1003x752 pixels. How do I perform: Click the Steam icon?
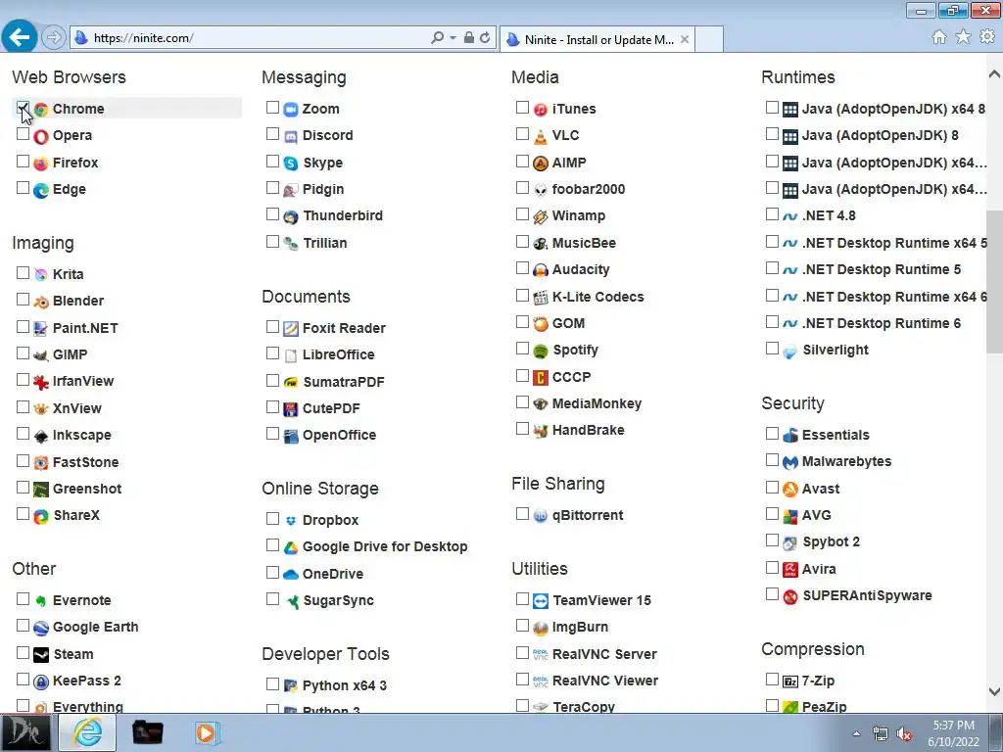[41, 655]
